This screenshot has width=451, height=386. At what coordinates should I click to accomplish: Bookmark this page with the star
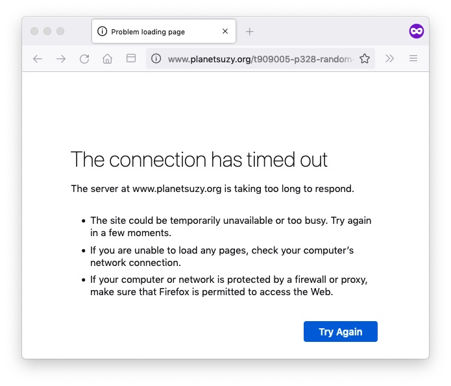(365, 58)
